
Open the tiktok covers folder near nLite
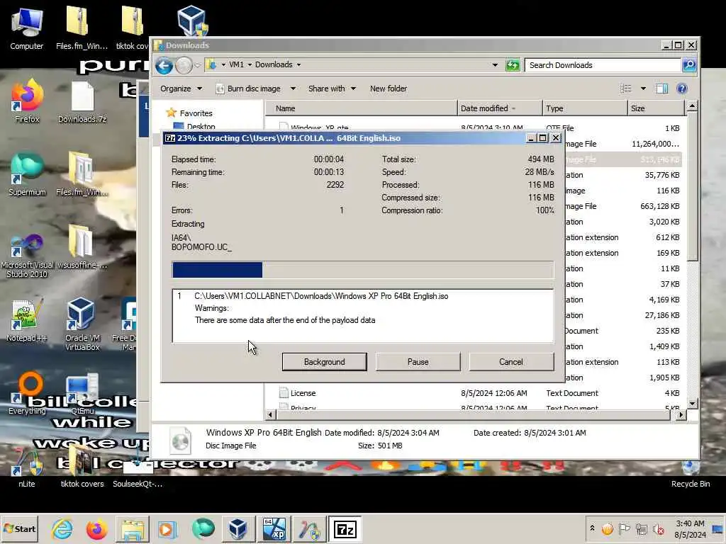click(x=82, y=467)
